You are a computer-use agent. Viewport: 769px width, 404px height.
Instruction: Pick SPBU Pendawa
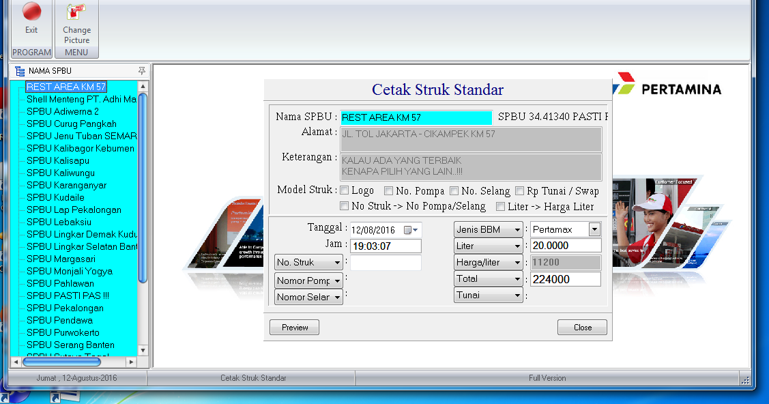coord(60,319)
